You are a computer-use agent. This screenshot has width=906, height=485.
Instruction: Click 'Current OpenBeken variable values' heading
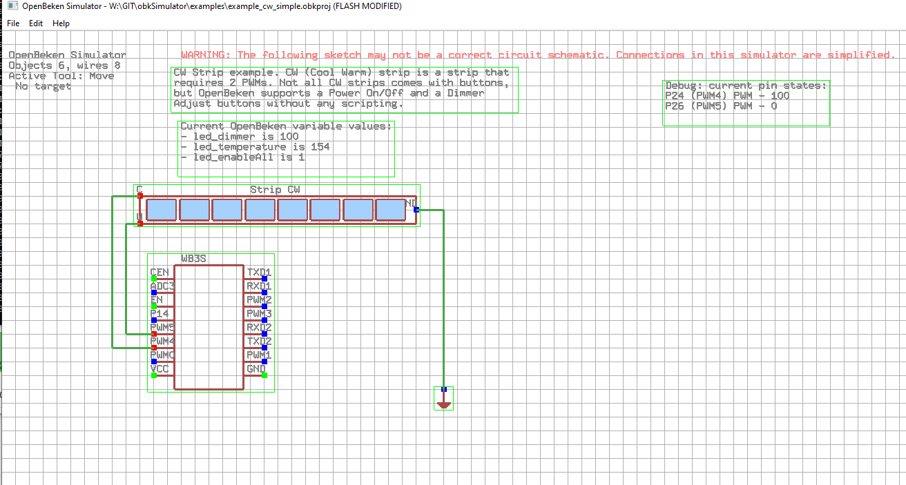(287, 126)
